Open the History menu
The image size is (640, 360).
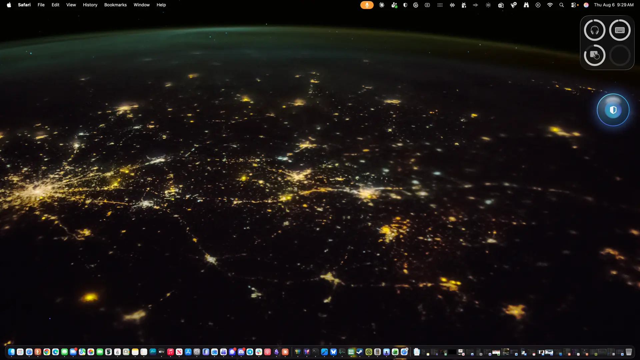90,5
